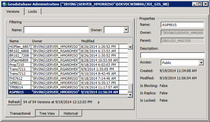This screenshot has height=122, width=210.
Task: Open the Historical tab
Action: pyautogui.click(x=71, y=113)
